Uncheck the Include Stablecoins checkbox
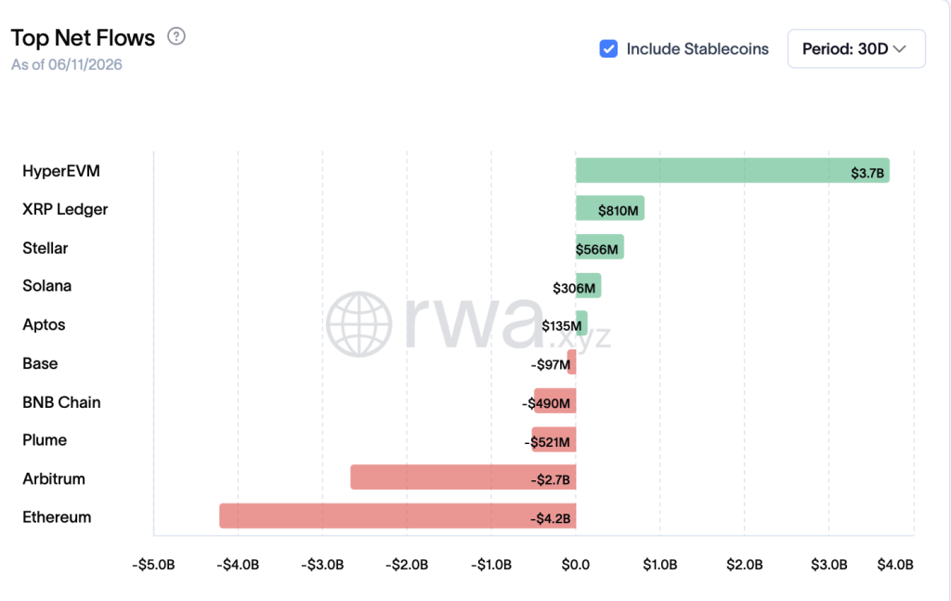The height and width of the screenshot is (601, 951). pos(608,48)
